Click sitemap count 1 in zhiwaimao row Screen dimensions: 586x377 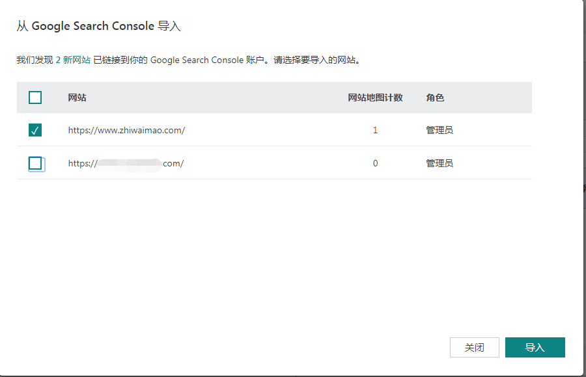point(375,130)
